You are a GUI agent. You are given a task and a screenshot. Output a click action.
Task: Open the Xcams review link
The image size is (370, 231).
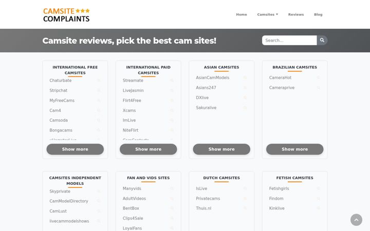129,110
